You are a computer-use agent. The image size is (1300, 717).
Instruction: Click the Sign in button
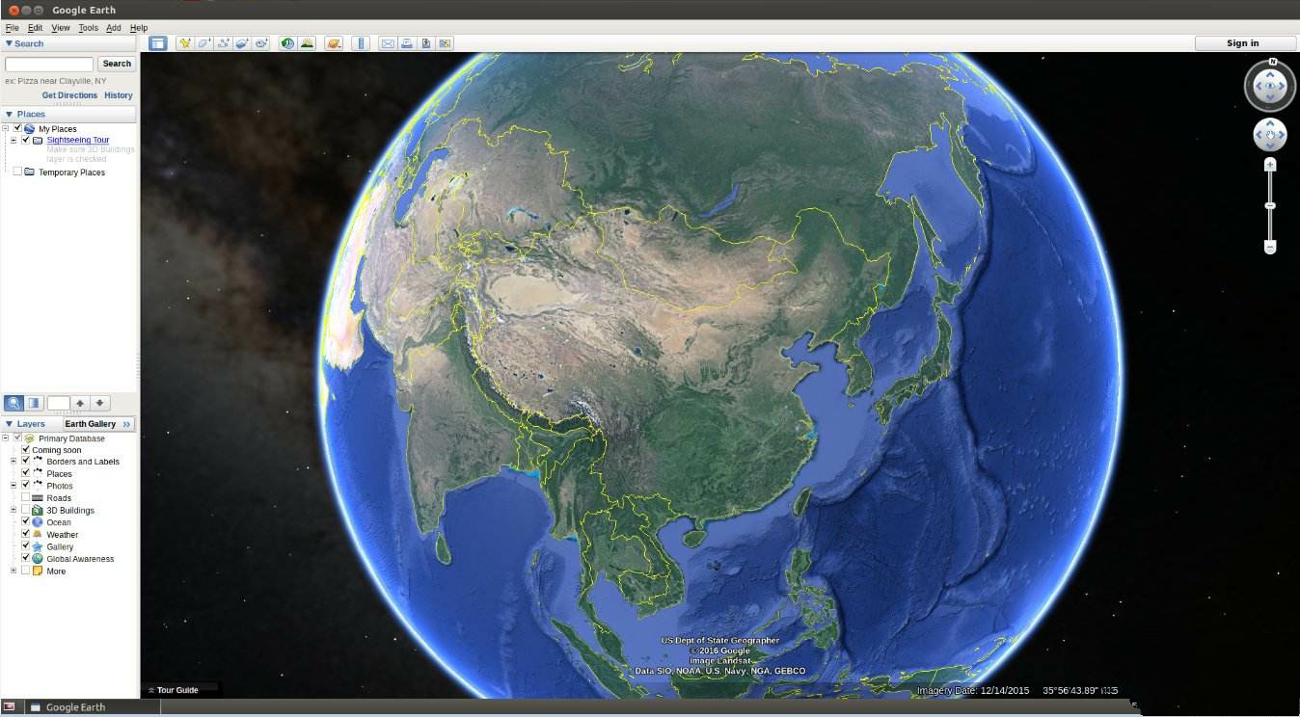[1242, 42]
